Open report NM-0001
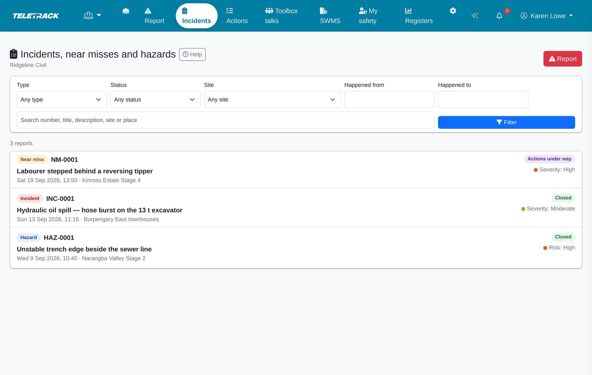The height and width of the screenshot is (375, 592). [64, 160]
